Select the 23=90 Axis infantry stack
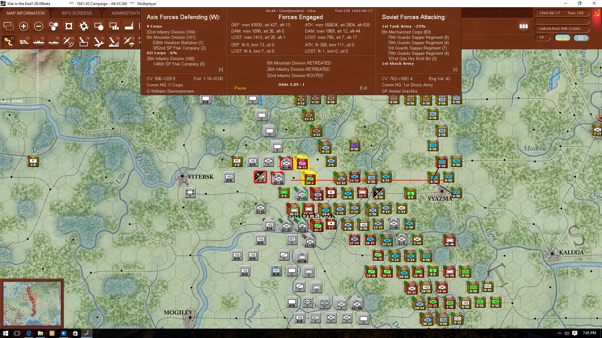602x338 pixels. coord(356,304)
